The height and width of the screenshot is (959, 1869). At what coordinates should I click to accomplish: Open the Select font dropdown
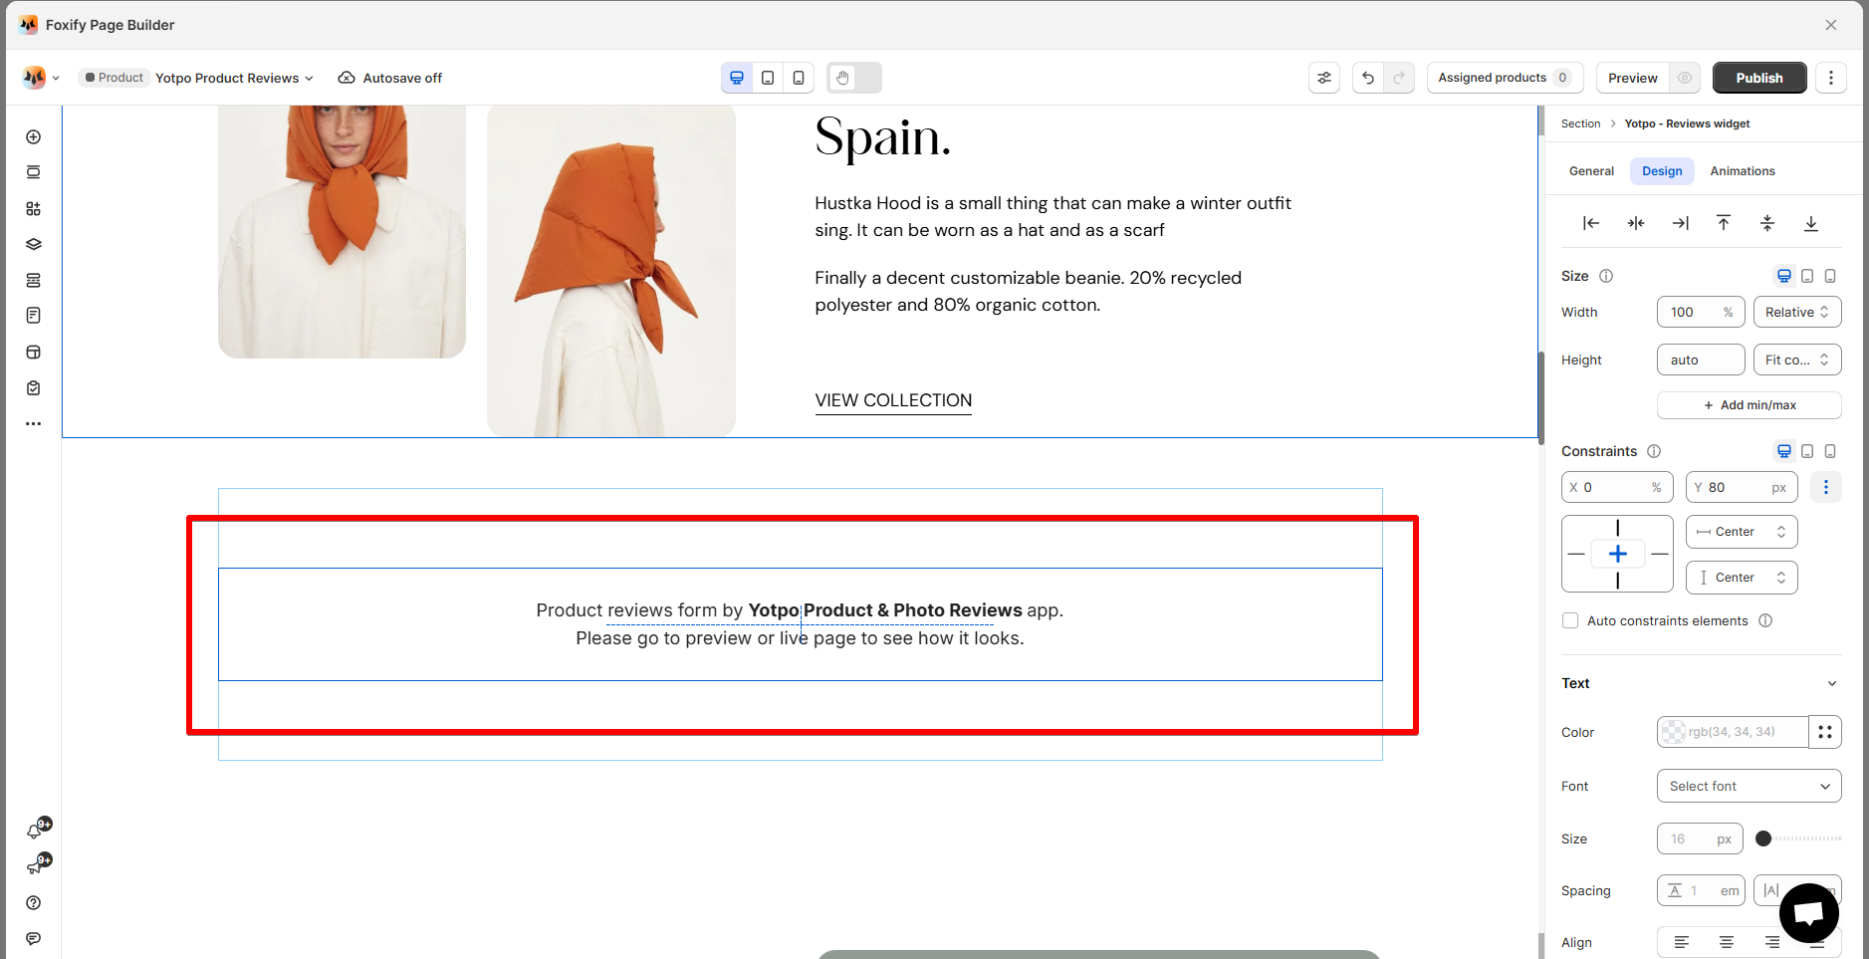1749,786
